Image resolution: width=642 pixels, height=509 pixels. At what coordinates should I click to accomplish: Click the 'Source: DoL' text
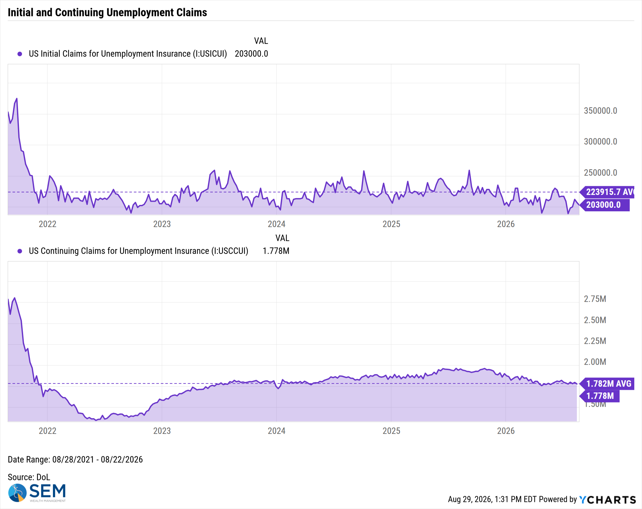click(29, 477)
